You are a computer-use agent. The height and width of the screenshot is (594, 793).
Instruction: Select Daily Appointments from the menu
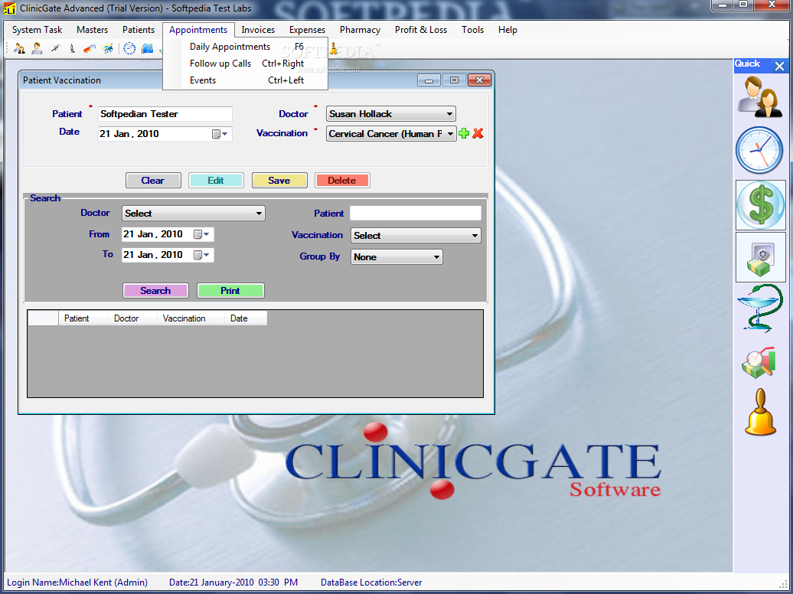(246, 47)
